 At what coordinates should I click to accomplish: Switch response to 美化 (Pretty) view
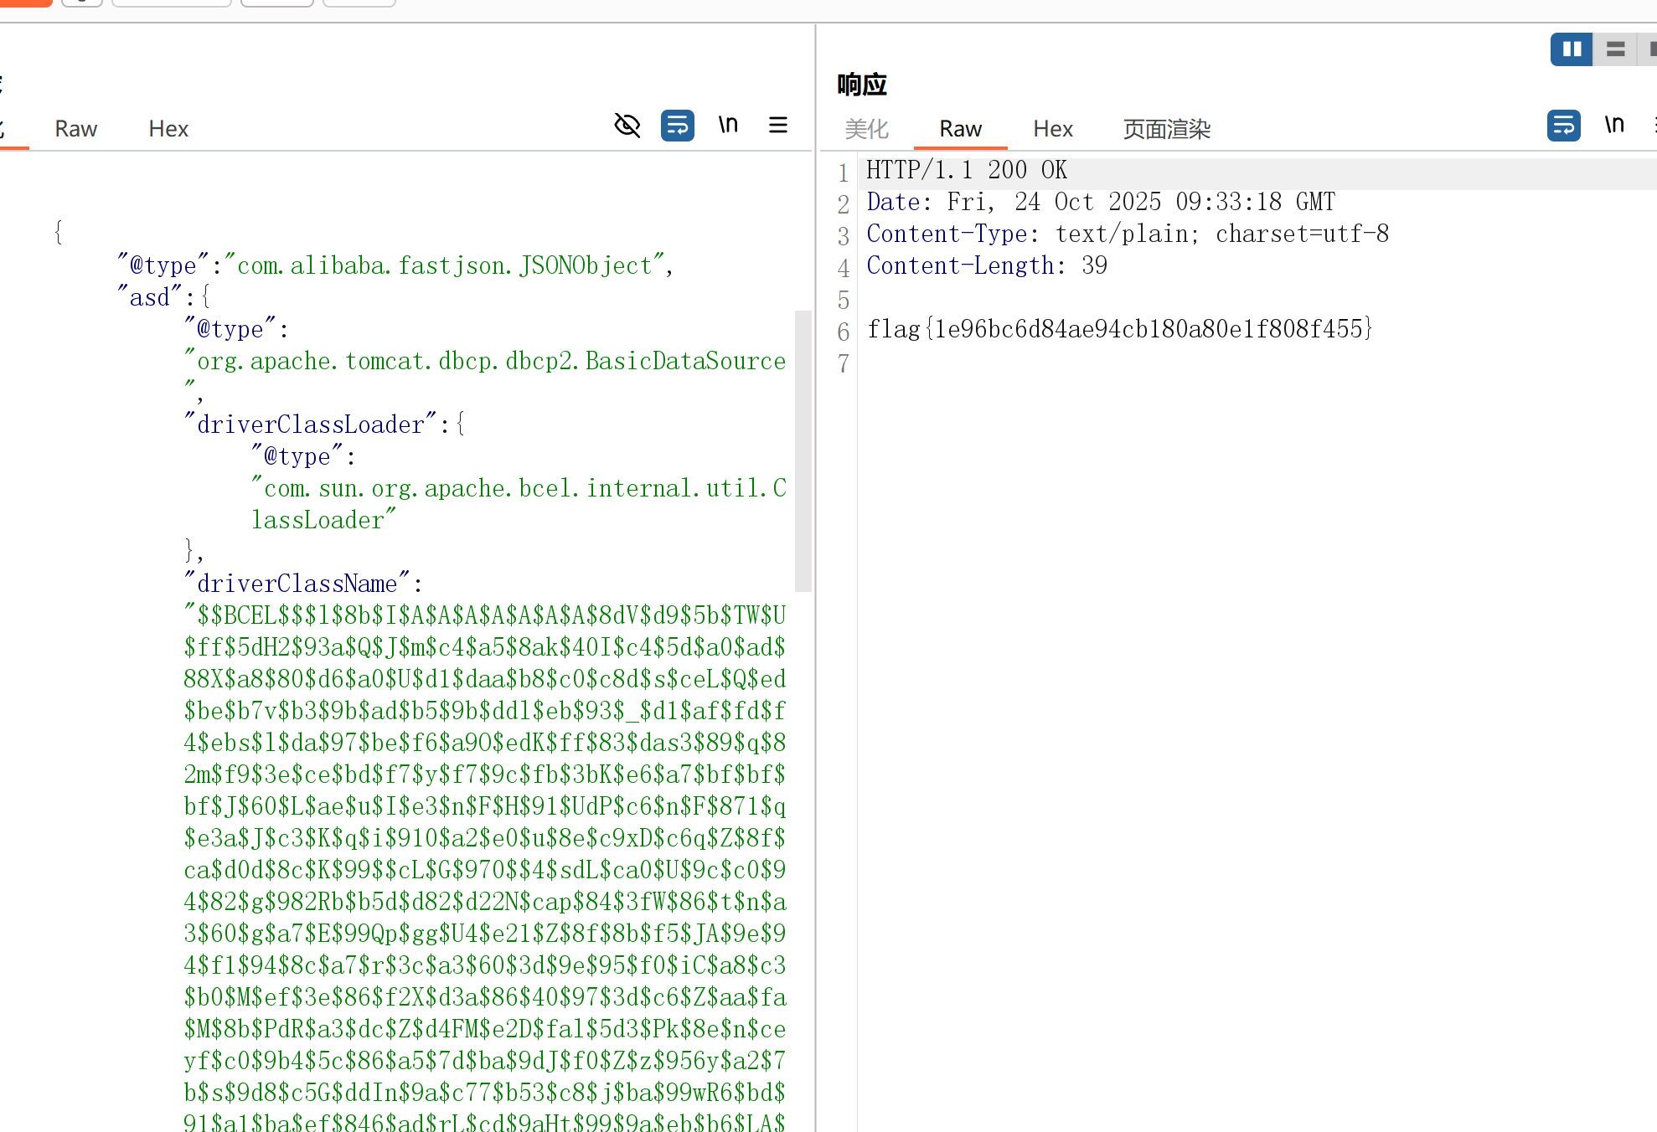[866, 129]
